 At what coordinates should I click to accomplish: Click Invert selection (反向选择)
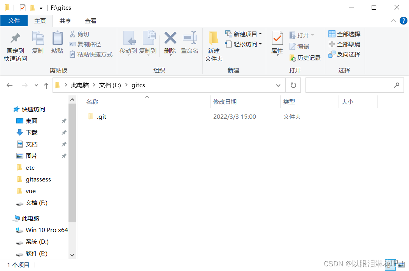pos(344,54)
